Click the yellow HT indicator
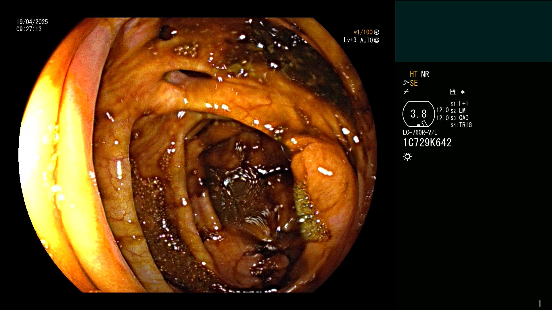 point(413,74)
